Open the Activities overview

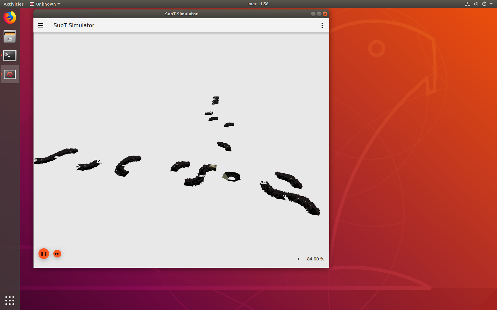tap(13, 4)
